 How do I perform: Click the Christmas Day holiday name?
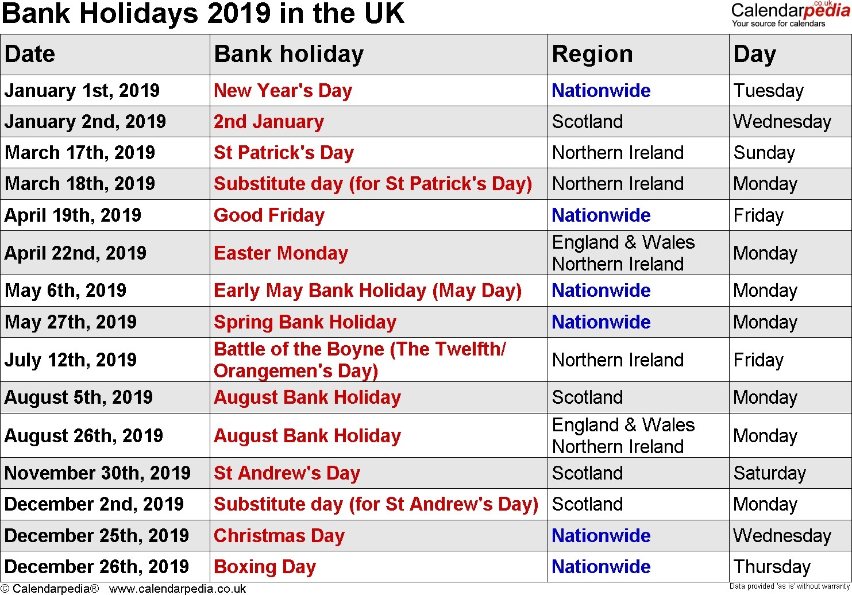(x=279, y=536)
